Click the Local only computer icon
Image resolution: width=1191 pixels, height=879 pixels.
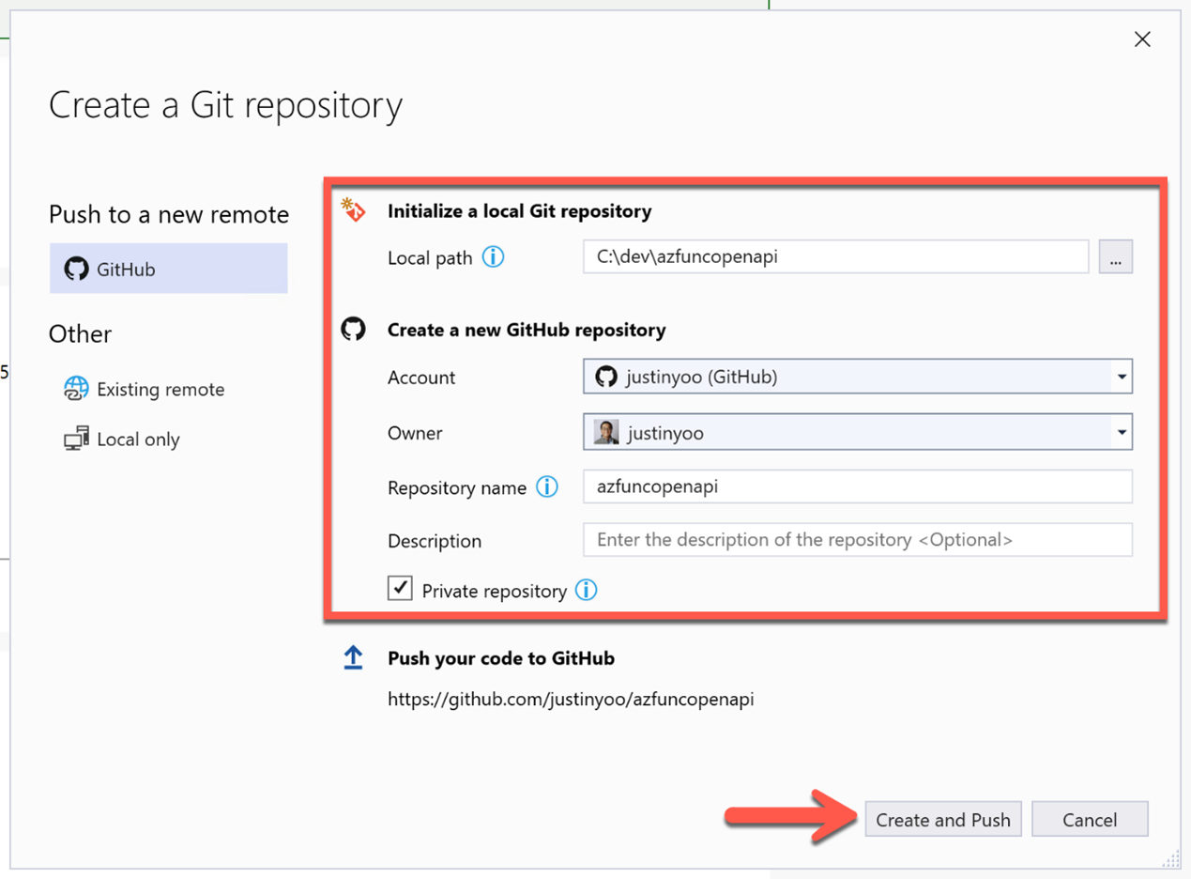click(76, 439)
